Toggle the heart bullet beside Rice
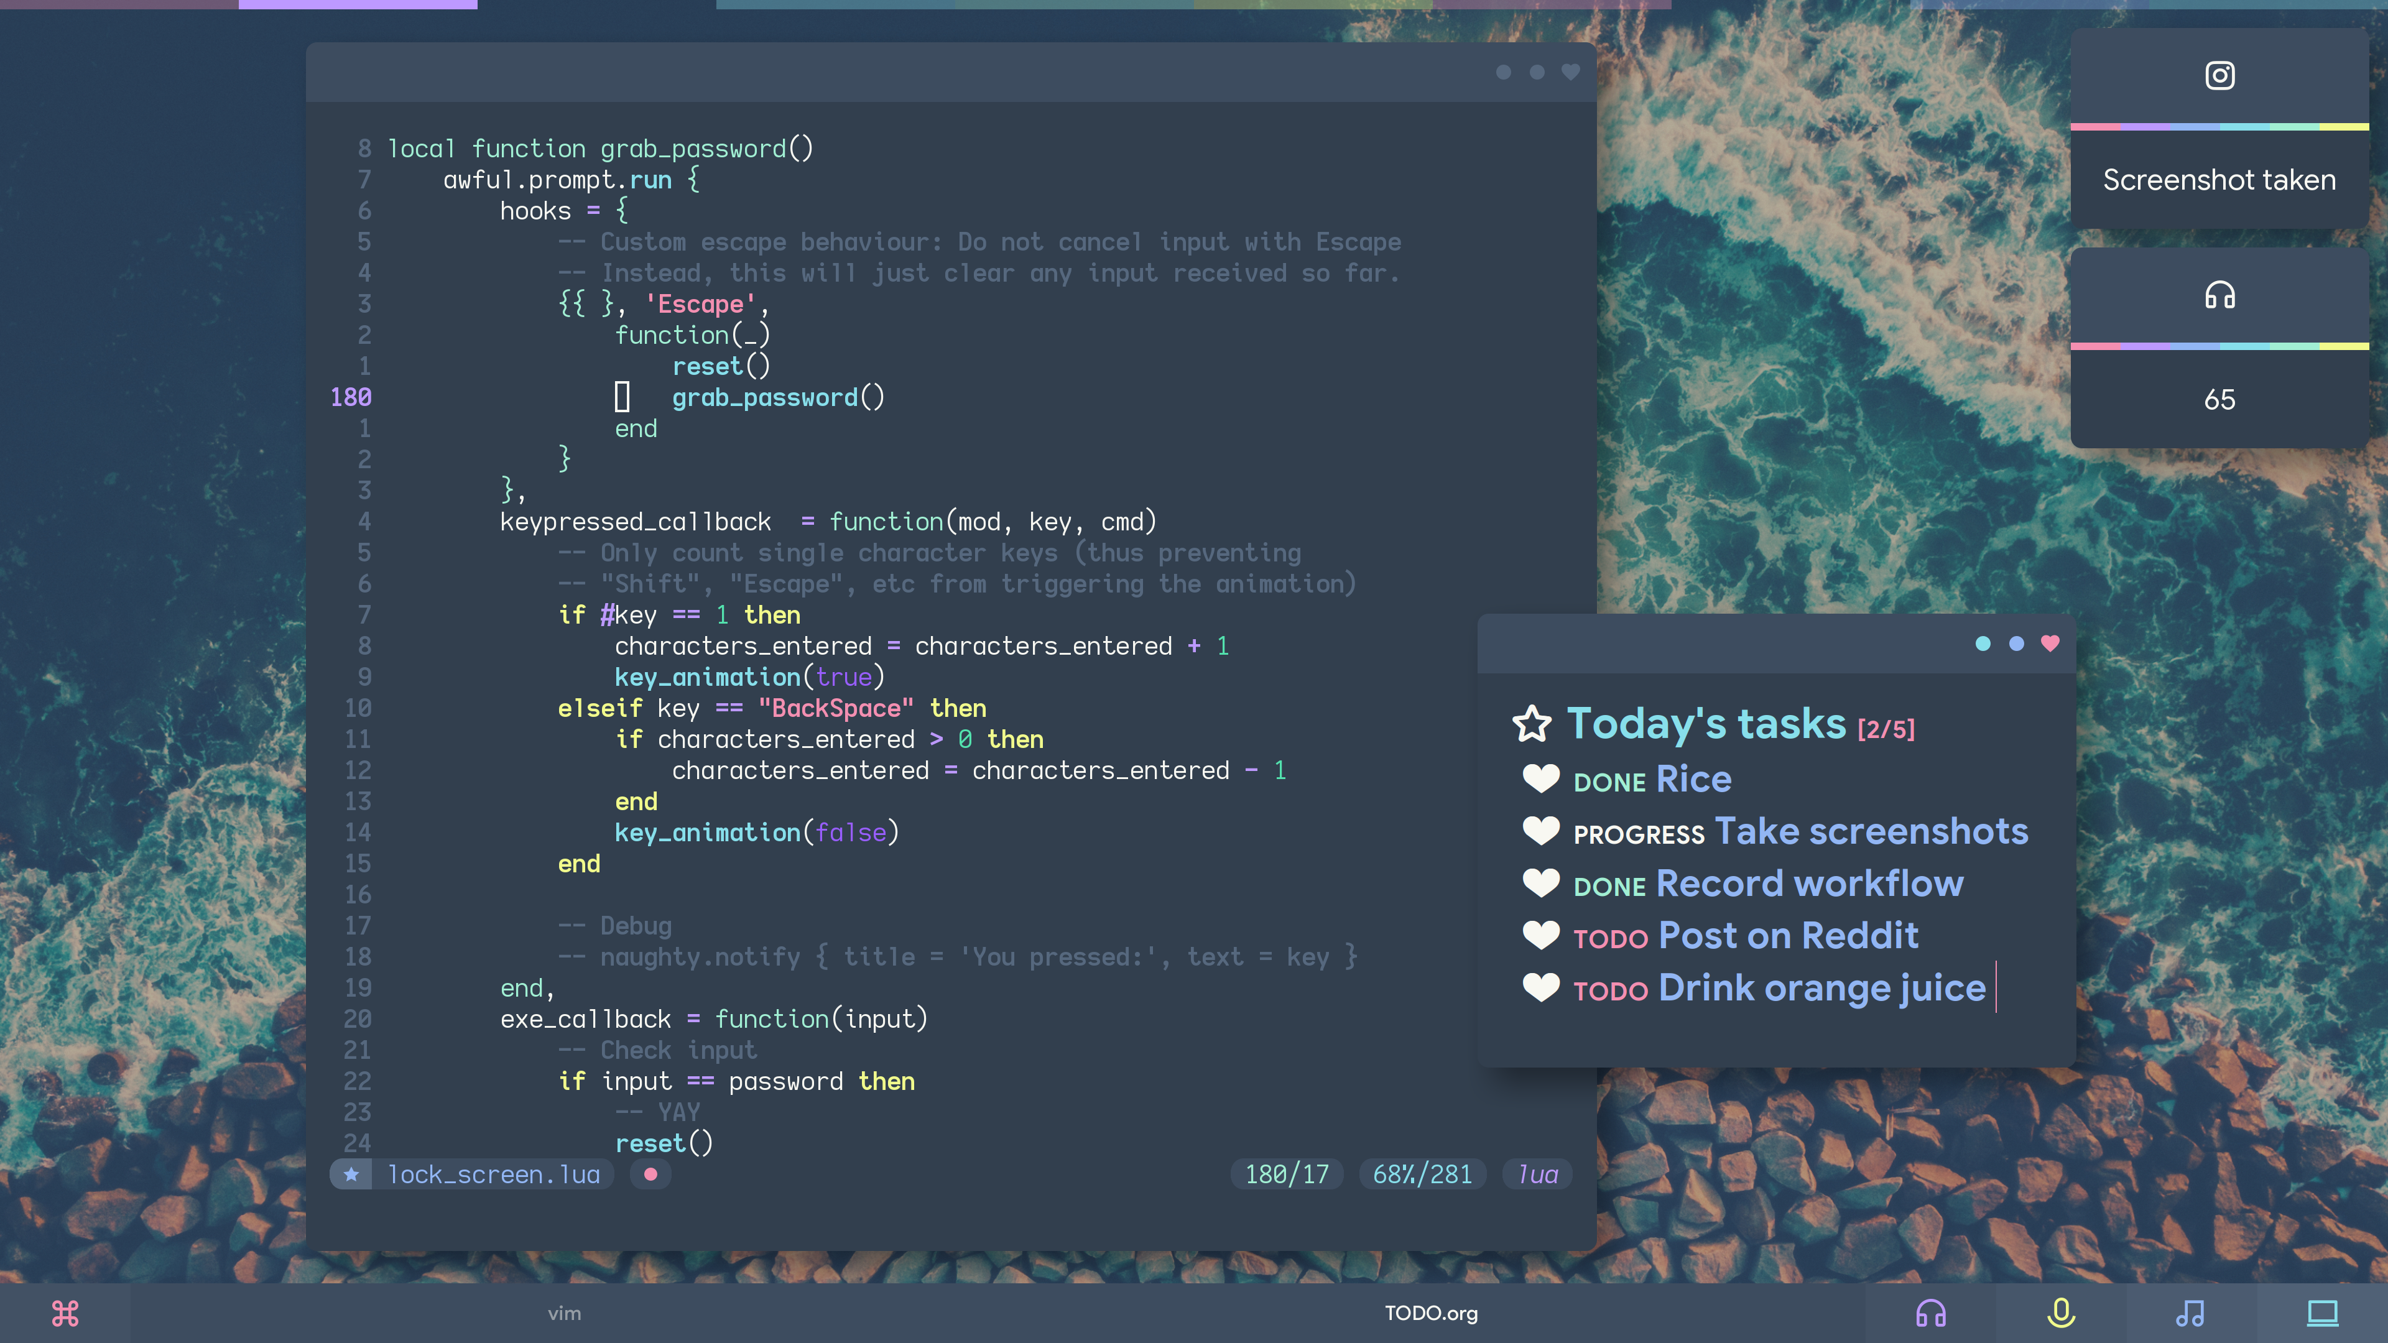 click(x=1541, y=778)
